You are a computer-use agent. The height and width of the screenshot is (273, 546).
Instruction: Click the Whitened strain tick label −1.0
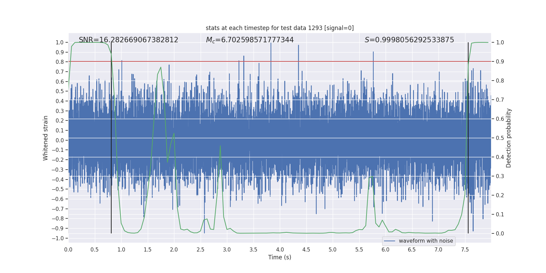click(x=58, y=238)
